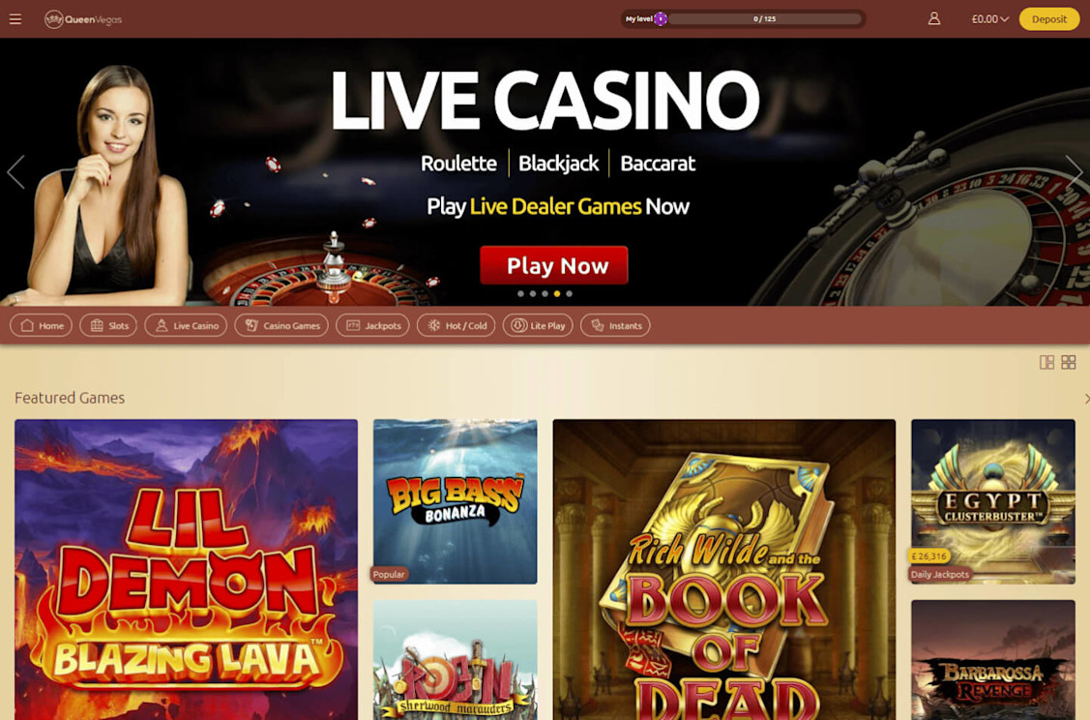The width and height of the screenshot is (1090, 720).
Task: Select the first carousel dot indicator
Action: [x=520, y=293]
